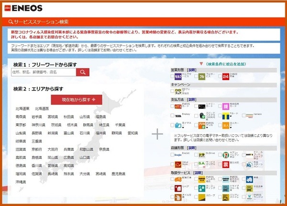Screen dimensions: 287x206
Task: Click the teal water-drop car coating icon
Action: pyautogui.click(x=202, y=188)
